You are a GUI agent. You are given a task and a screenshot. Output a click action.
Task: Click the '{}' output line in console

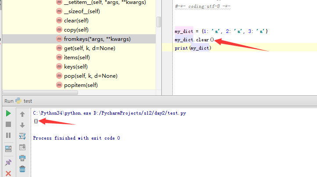[36, 121]
